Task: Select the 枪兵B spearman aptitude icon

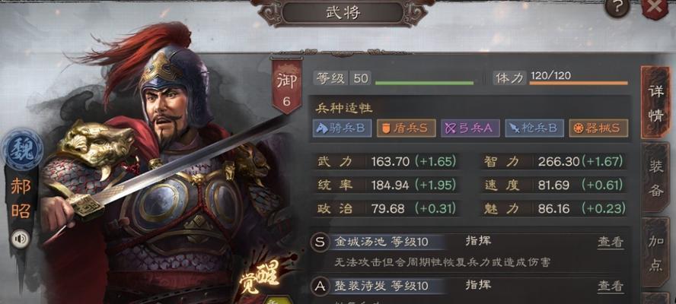Action: (534, 128)
